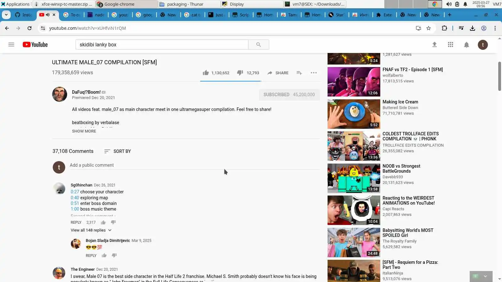502x282 pixels.
Task: Open the YouTube apps grid menu
Action: pos(451,44)
